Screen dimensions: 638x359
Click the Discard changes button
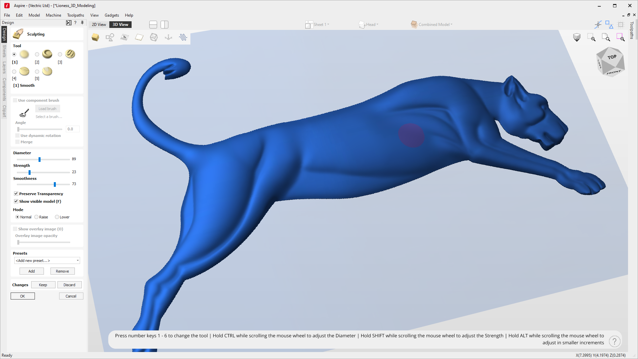pyautogui.click(x=69, y=285)
